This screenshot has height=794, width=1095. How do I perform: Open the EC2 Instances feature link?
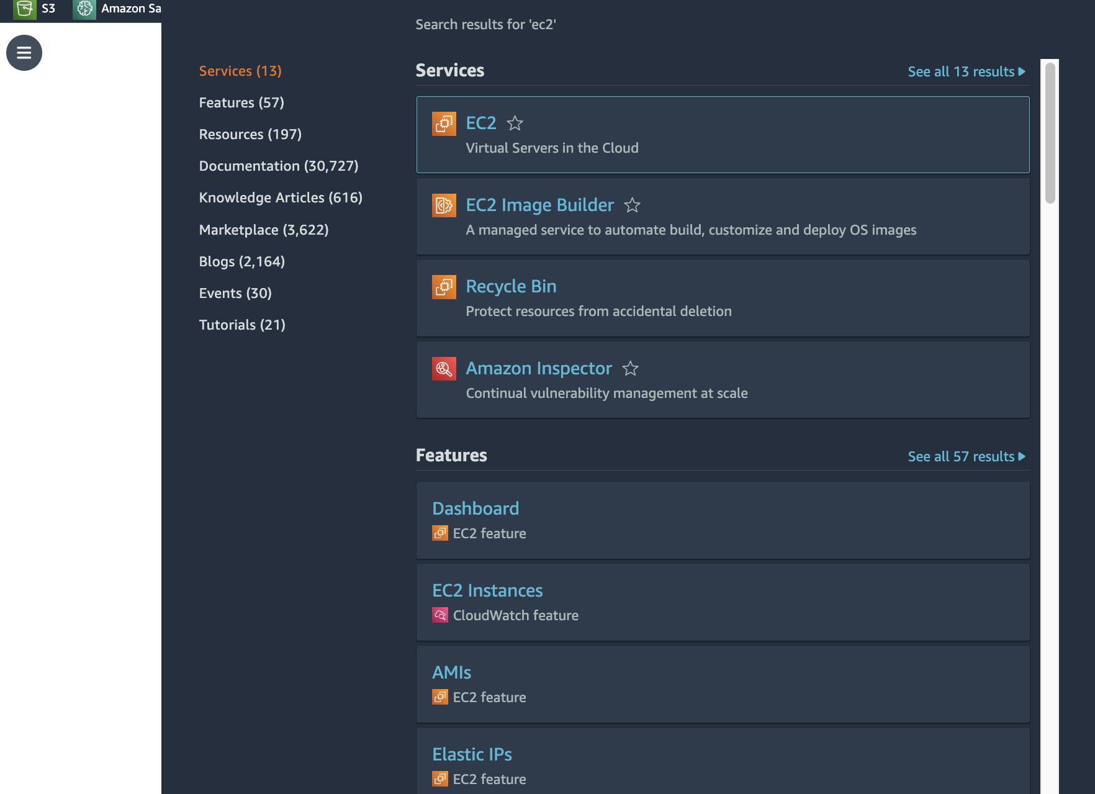(487, 590)
